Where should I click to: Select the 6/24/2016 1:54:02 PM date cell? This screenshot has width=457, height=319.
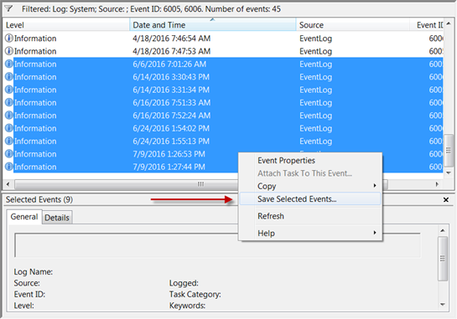pyautogui.click(x=171, y=128)
